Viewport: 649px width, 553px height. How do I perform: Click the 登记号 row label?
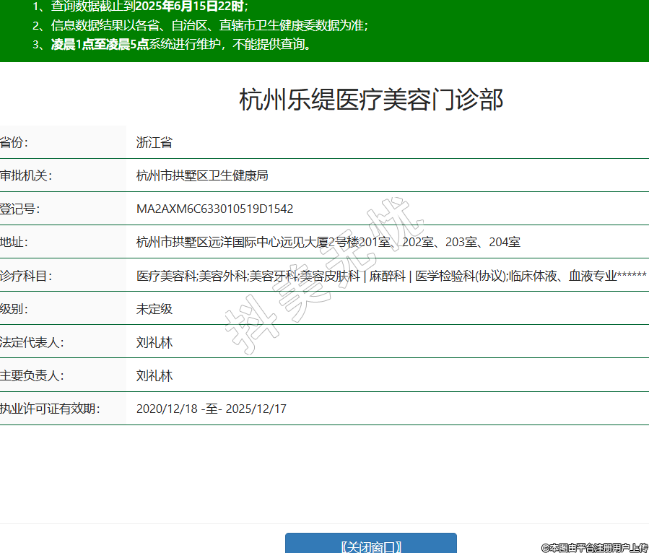click(20, 209)
